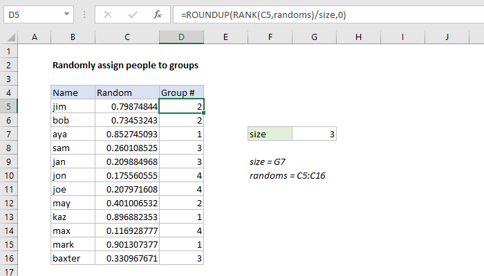Open the Name Box dropdown arrow
This screenshot has height=276, width=484.
[x=65, y=14]
